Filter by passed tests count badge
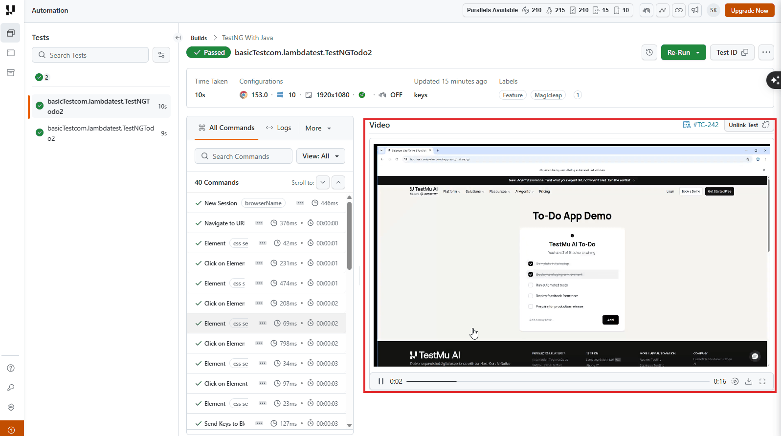Viewport: 781px width, 436px height. 42,77
